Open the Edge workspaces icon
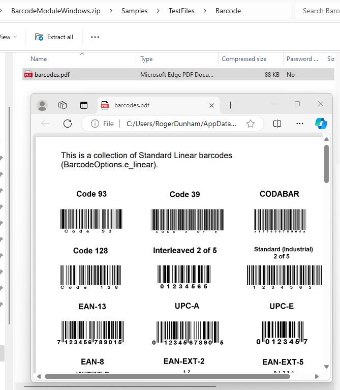The height and width of the screenshot is (390, 340). [x=63, y=105]
